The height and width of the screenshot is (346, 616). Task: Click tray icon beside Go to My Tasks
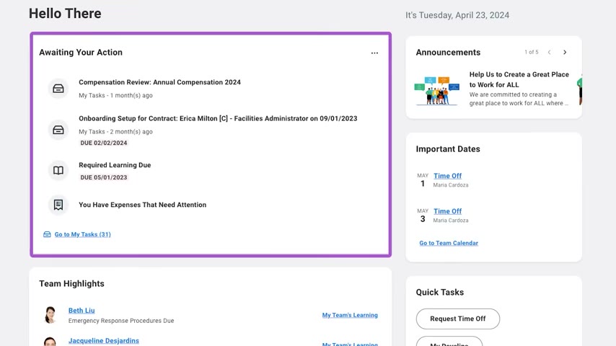coord(47,234)
